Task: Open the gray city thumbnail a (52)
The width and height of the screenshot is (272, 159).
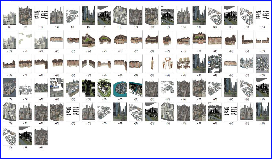Action: click(262, 64)
